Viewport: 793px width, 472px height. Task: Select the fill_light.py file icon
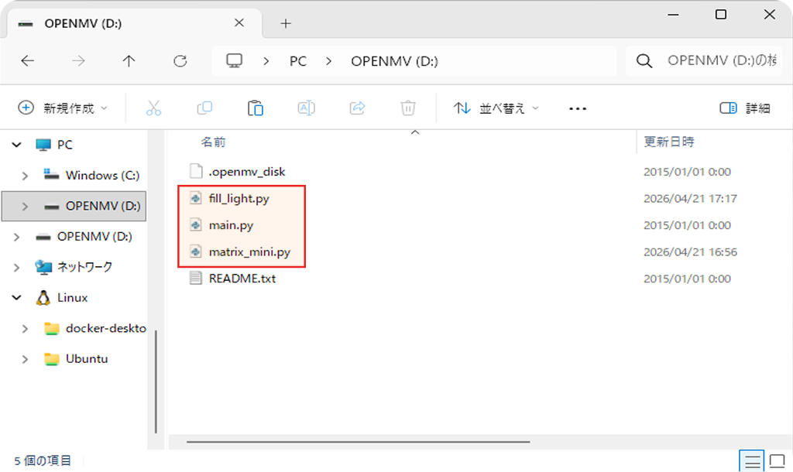(196, 198)
